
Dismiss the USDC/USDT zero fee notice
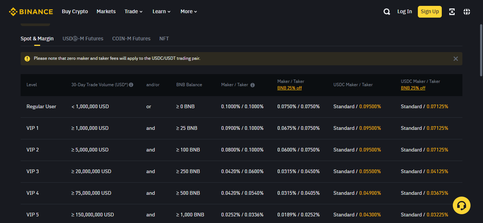click(x=456, y=59)
